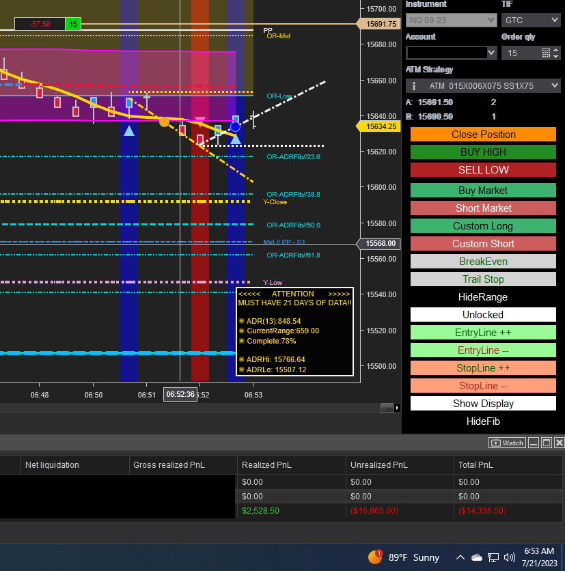Click the network tray icon
Image resolution: width=565 pixels, height=571 pixels.
click(x=493, y=557)
